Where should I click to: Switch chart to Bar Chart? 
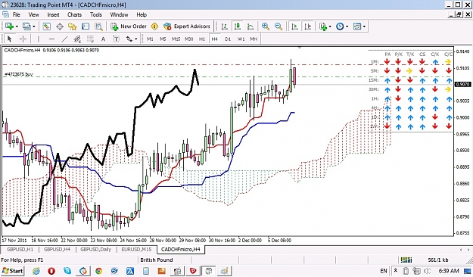(x=224, y=26)
